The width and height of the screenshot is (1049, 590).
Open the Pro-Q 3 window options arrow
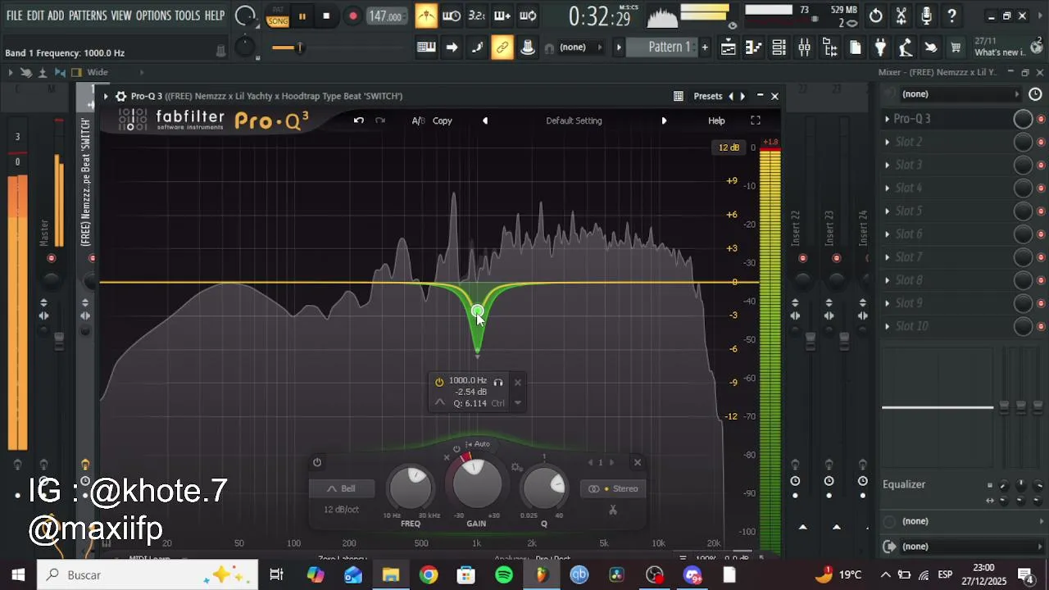[106, 96]
